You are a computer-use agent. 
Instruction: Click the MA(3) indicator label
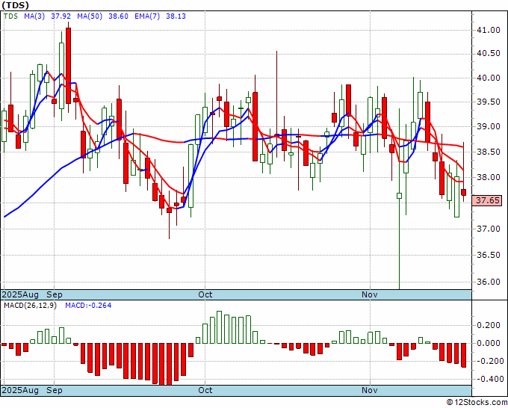coord(34,16)
